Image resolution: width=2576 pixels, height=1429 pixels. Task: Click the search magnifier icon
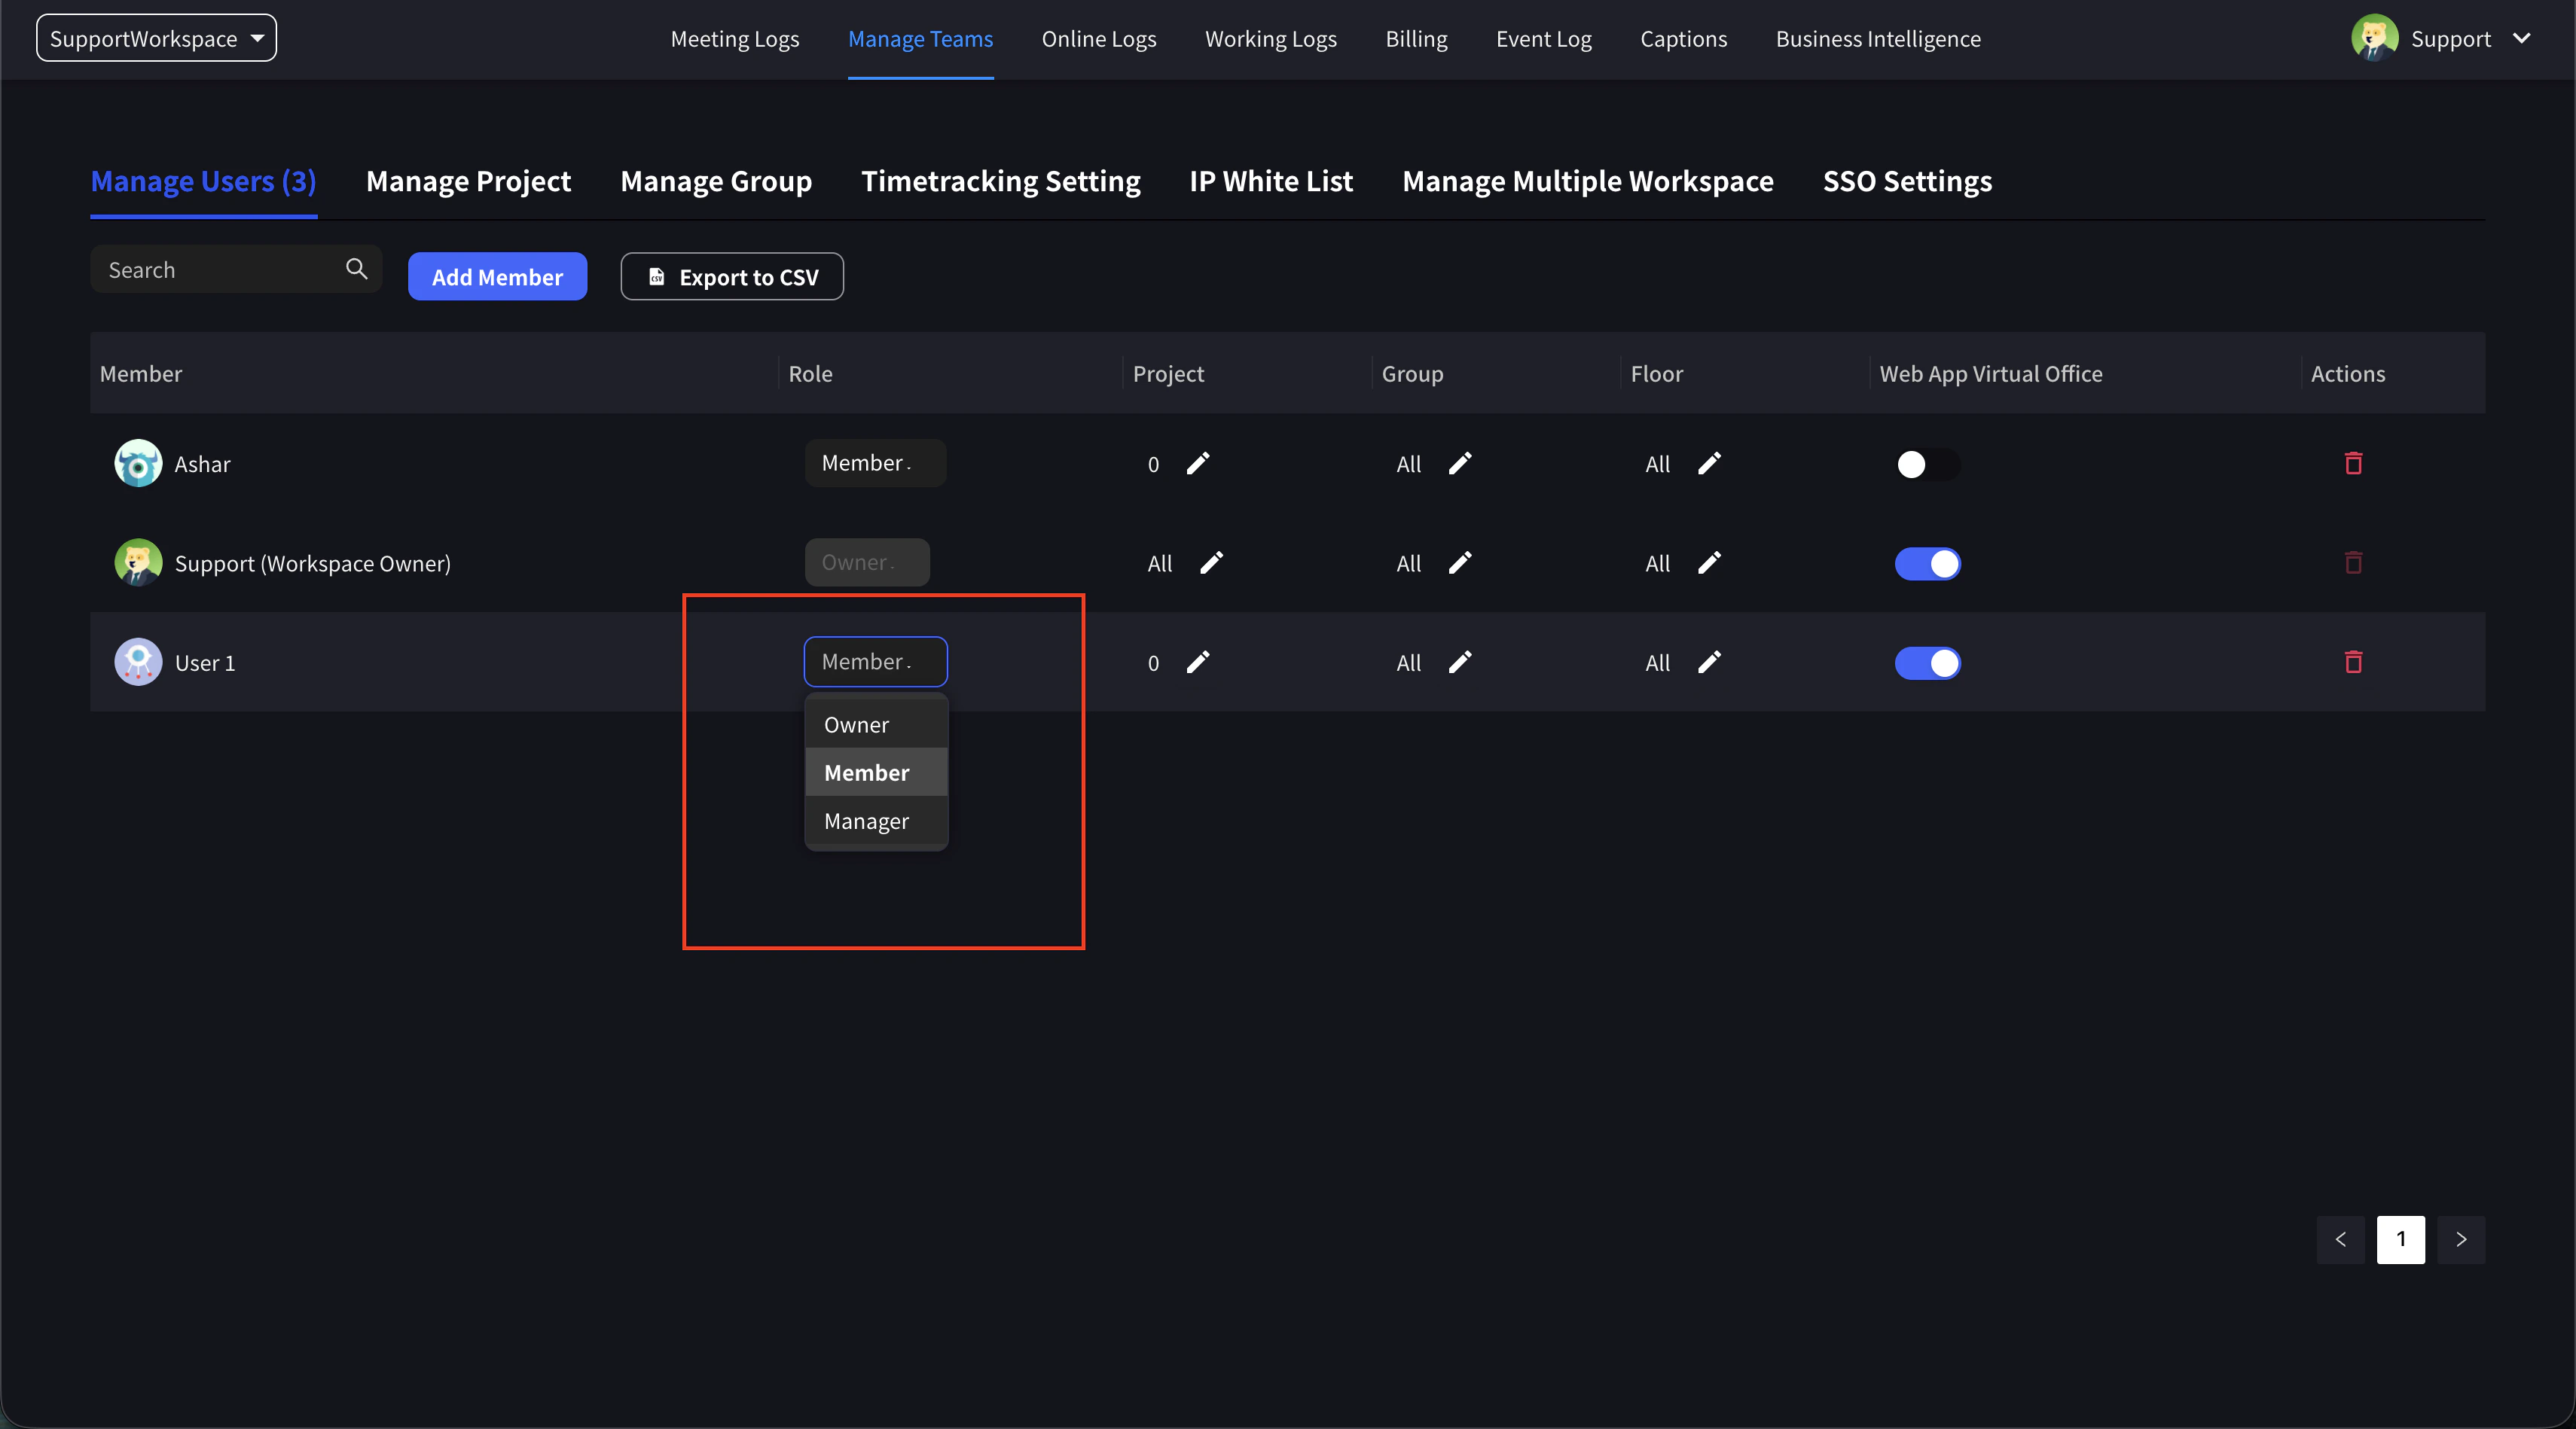coord(356,269)
